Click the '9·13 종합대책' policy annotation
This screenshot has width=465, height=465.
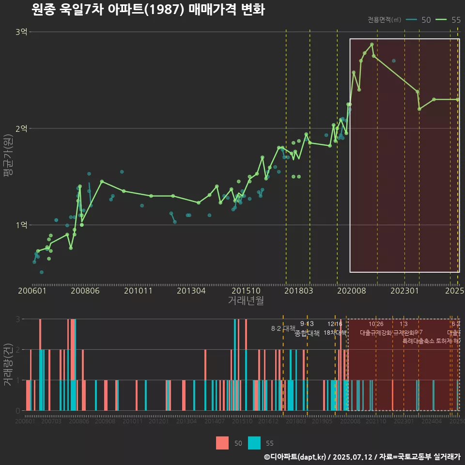(307, 328)
